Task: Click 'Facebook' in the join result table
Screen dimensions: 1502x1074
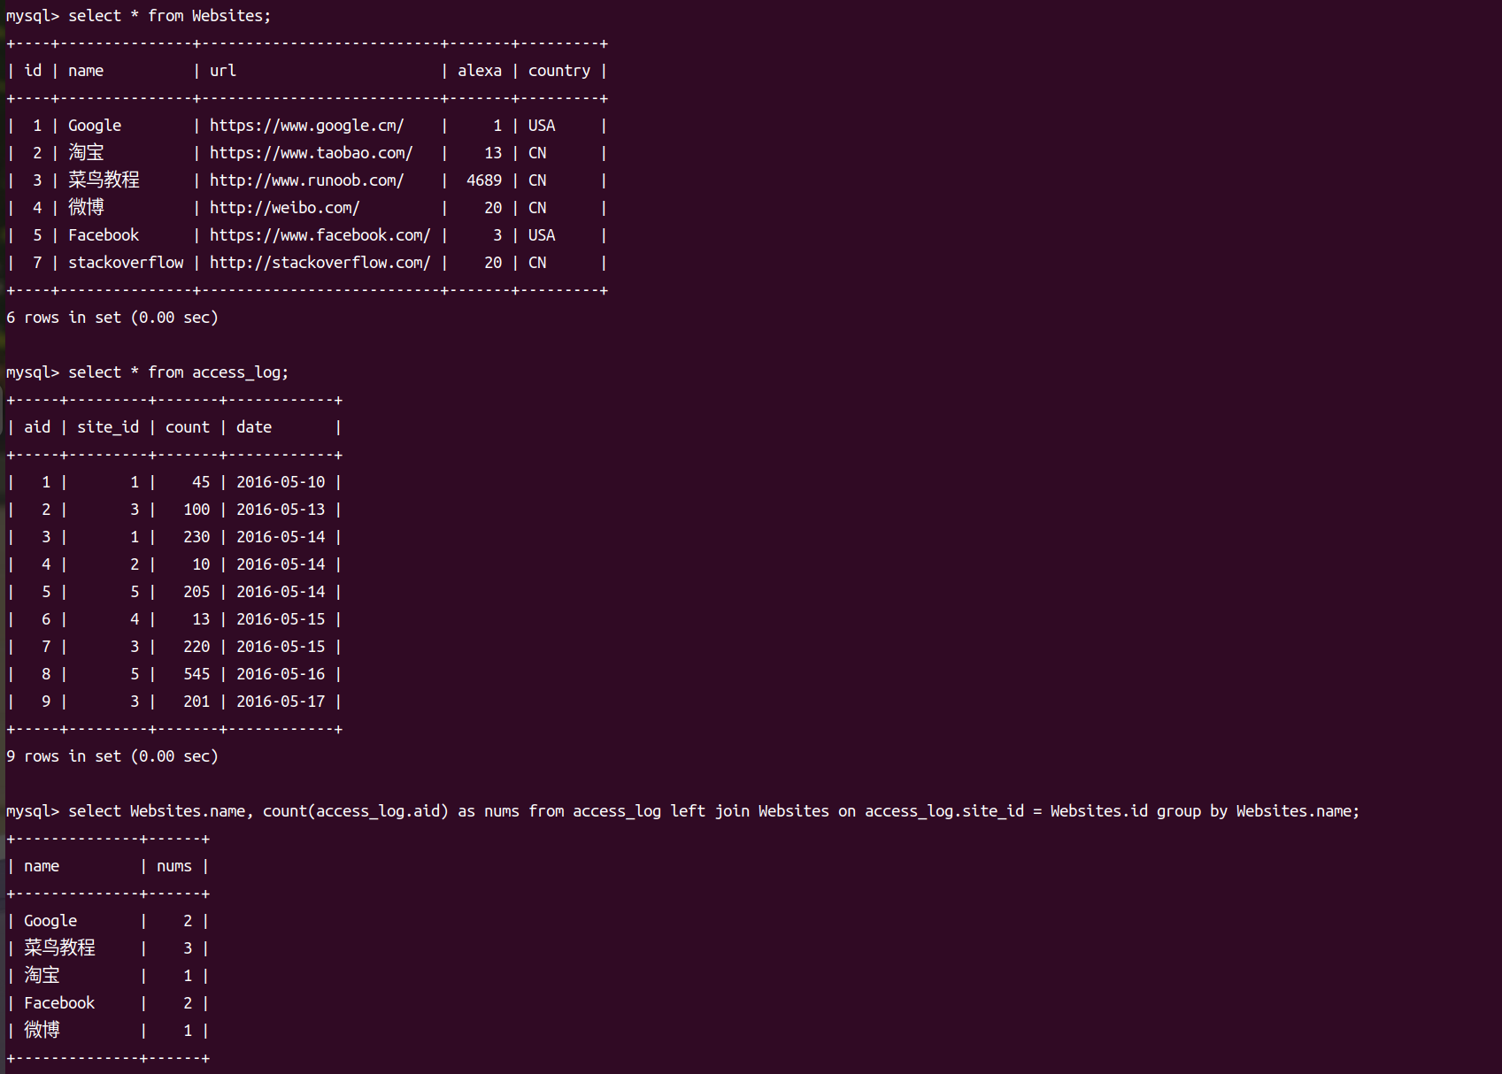Action: coord(59,1003)
